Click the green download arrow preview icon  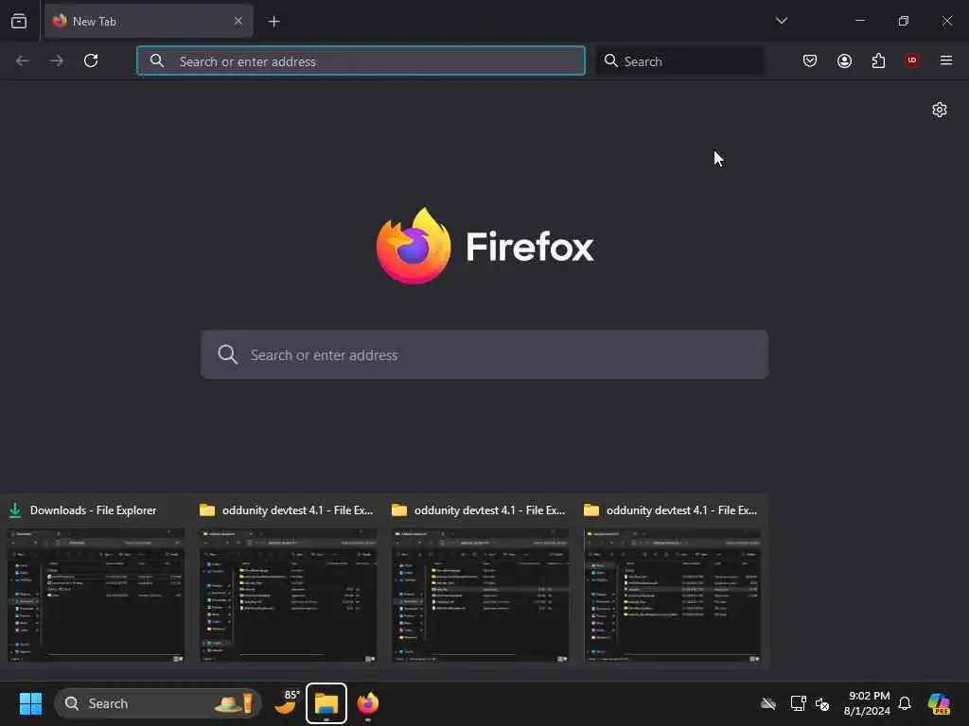coord(15,510)
